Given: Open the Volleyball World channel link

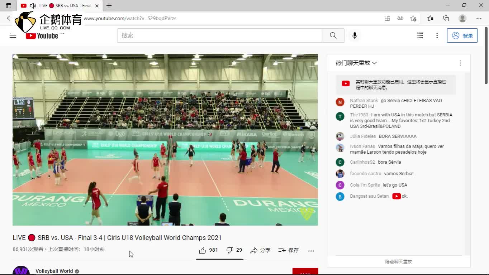Looking at the screenshot, I should click(x=54, y=271).
